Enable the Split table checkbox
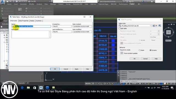This screenshot has height=99, width=176. (120, 29)
